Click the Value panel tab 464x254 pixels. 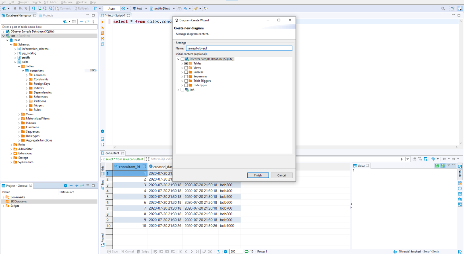coord(361,166)
